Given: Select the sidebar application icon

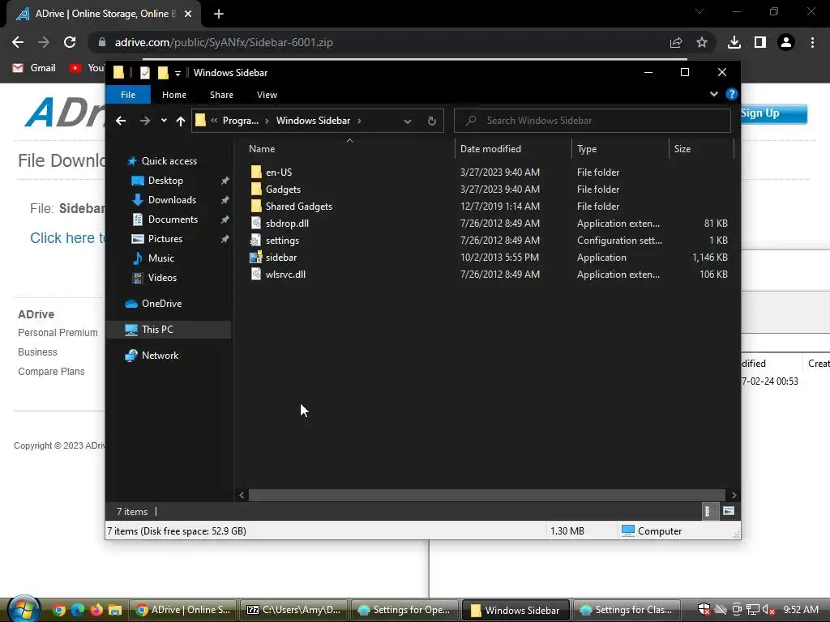Looking at the screenshot, I should coord(256,257).
